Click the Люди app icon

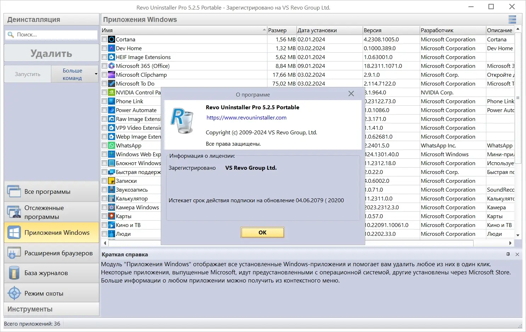[112, 234]
